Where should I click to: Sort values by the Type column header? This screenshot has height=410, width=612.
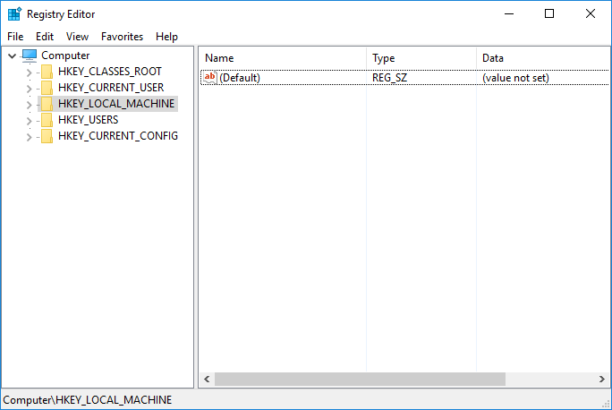421,58
